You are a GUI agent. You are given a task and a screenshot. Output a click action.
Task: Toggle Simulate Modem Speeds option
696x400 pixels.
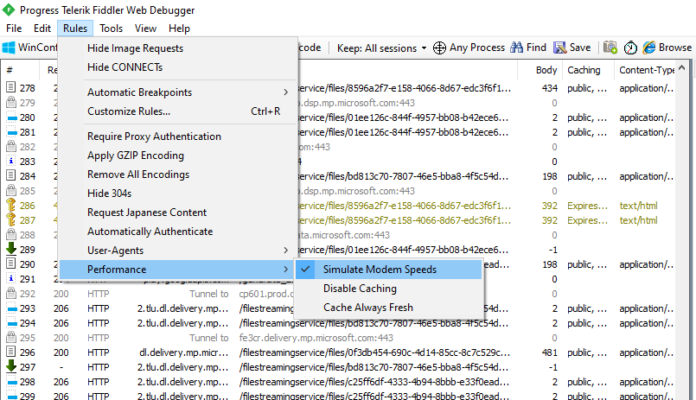coord(388,270)
